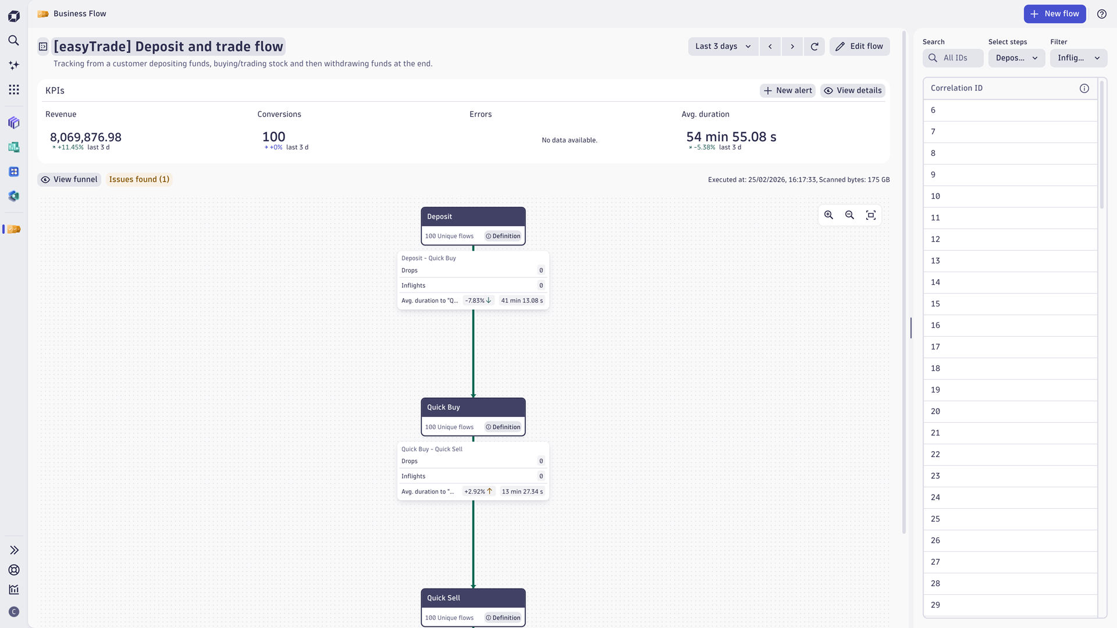Screen dimensions: 1117x628
Task: Open the Last 3 days timeframe dropdown
Action: click(723, 47)
